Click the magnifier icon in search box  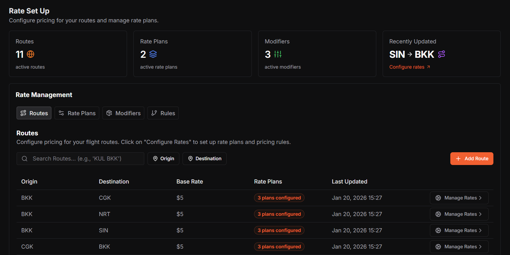(x=25, y=159)
